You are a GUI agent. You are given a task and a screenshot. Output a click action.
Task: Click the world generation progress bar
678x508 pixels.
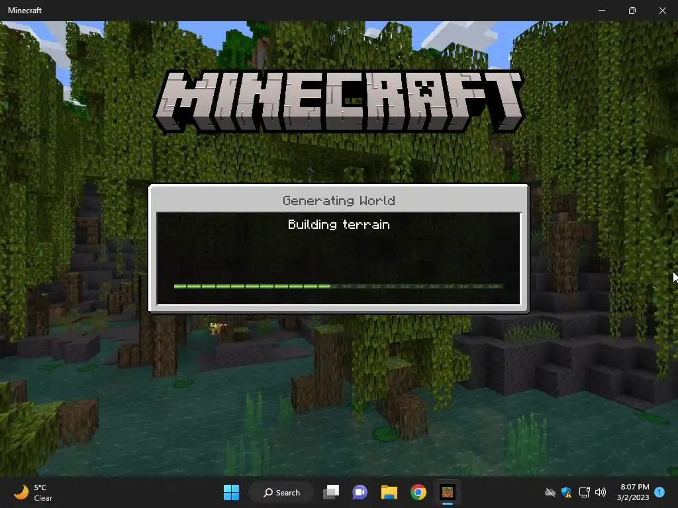[338, 286]
